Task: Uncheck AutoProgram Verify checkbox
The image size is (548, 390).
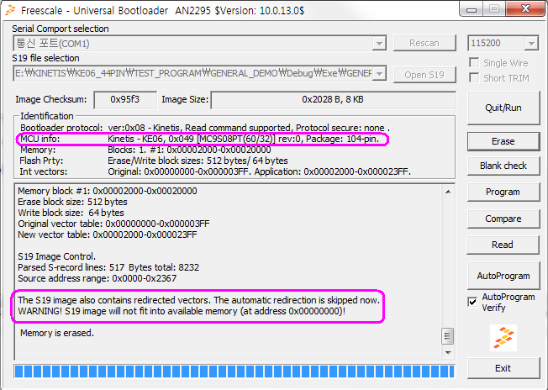Action: (472, 302)
